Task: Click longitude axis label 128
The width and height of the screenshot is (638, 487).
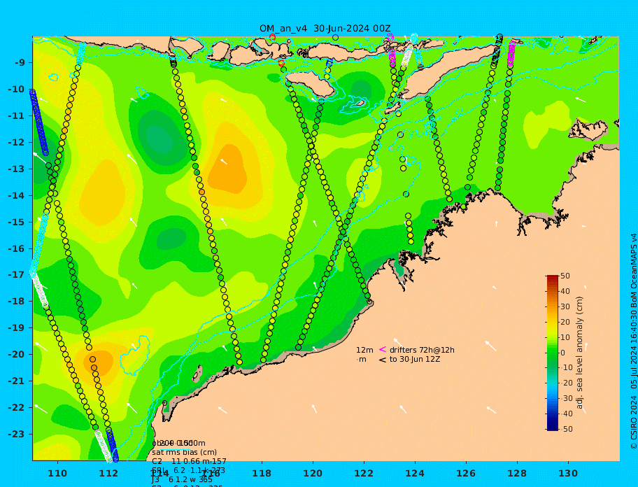Action: pos(517,473)
